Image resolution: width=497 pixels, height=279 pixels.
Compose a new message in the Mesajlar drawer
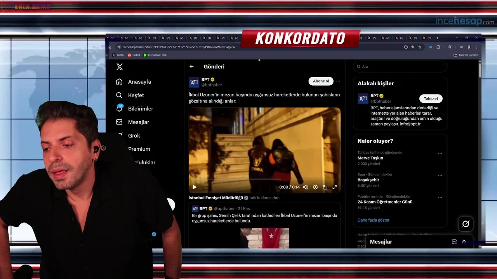click(454, 242)
